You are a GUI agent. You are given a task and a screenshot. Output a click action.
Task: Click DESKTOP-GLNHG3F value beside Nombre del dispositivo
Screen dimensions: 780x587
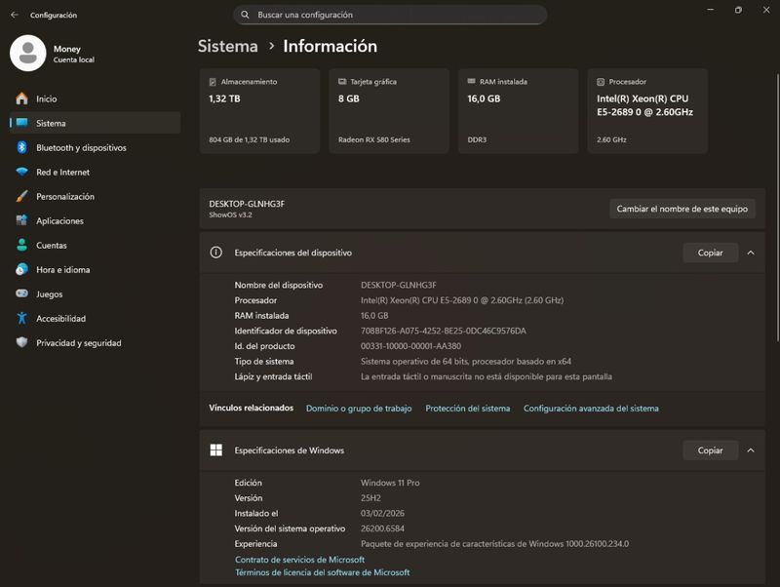[399, 285]
